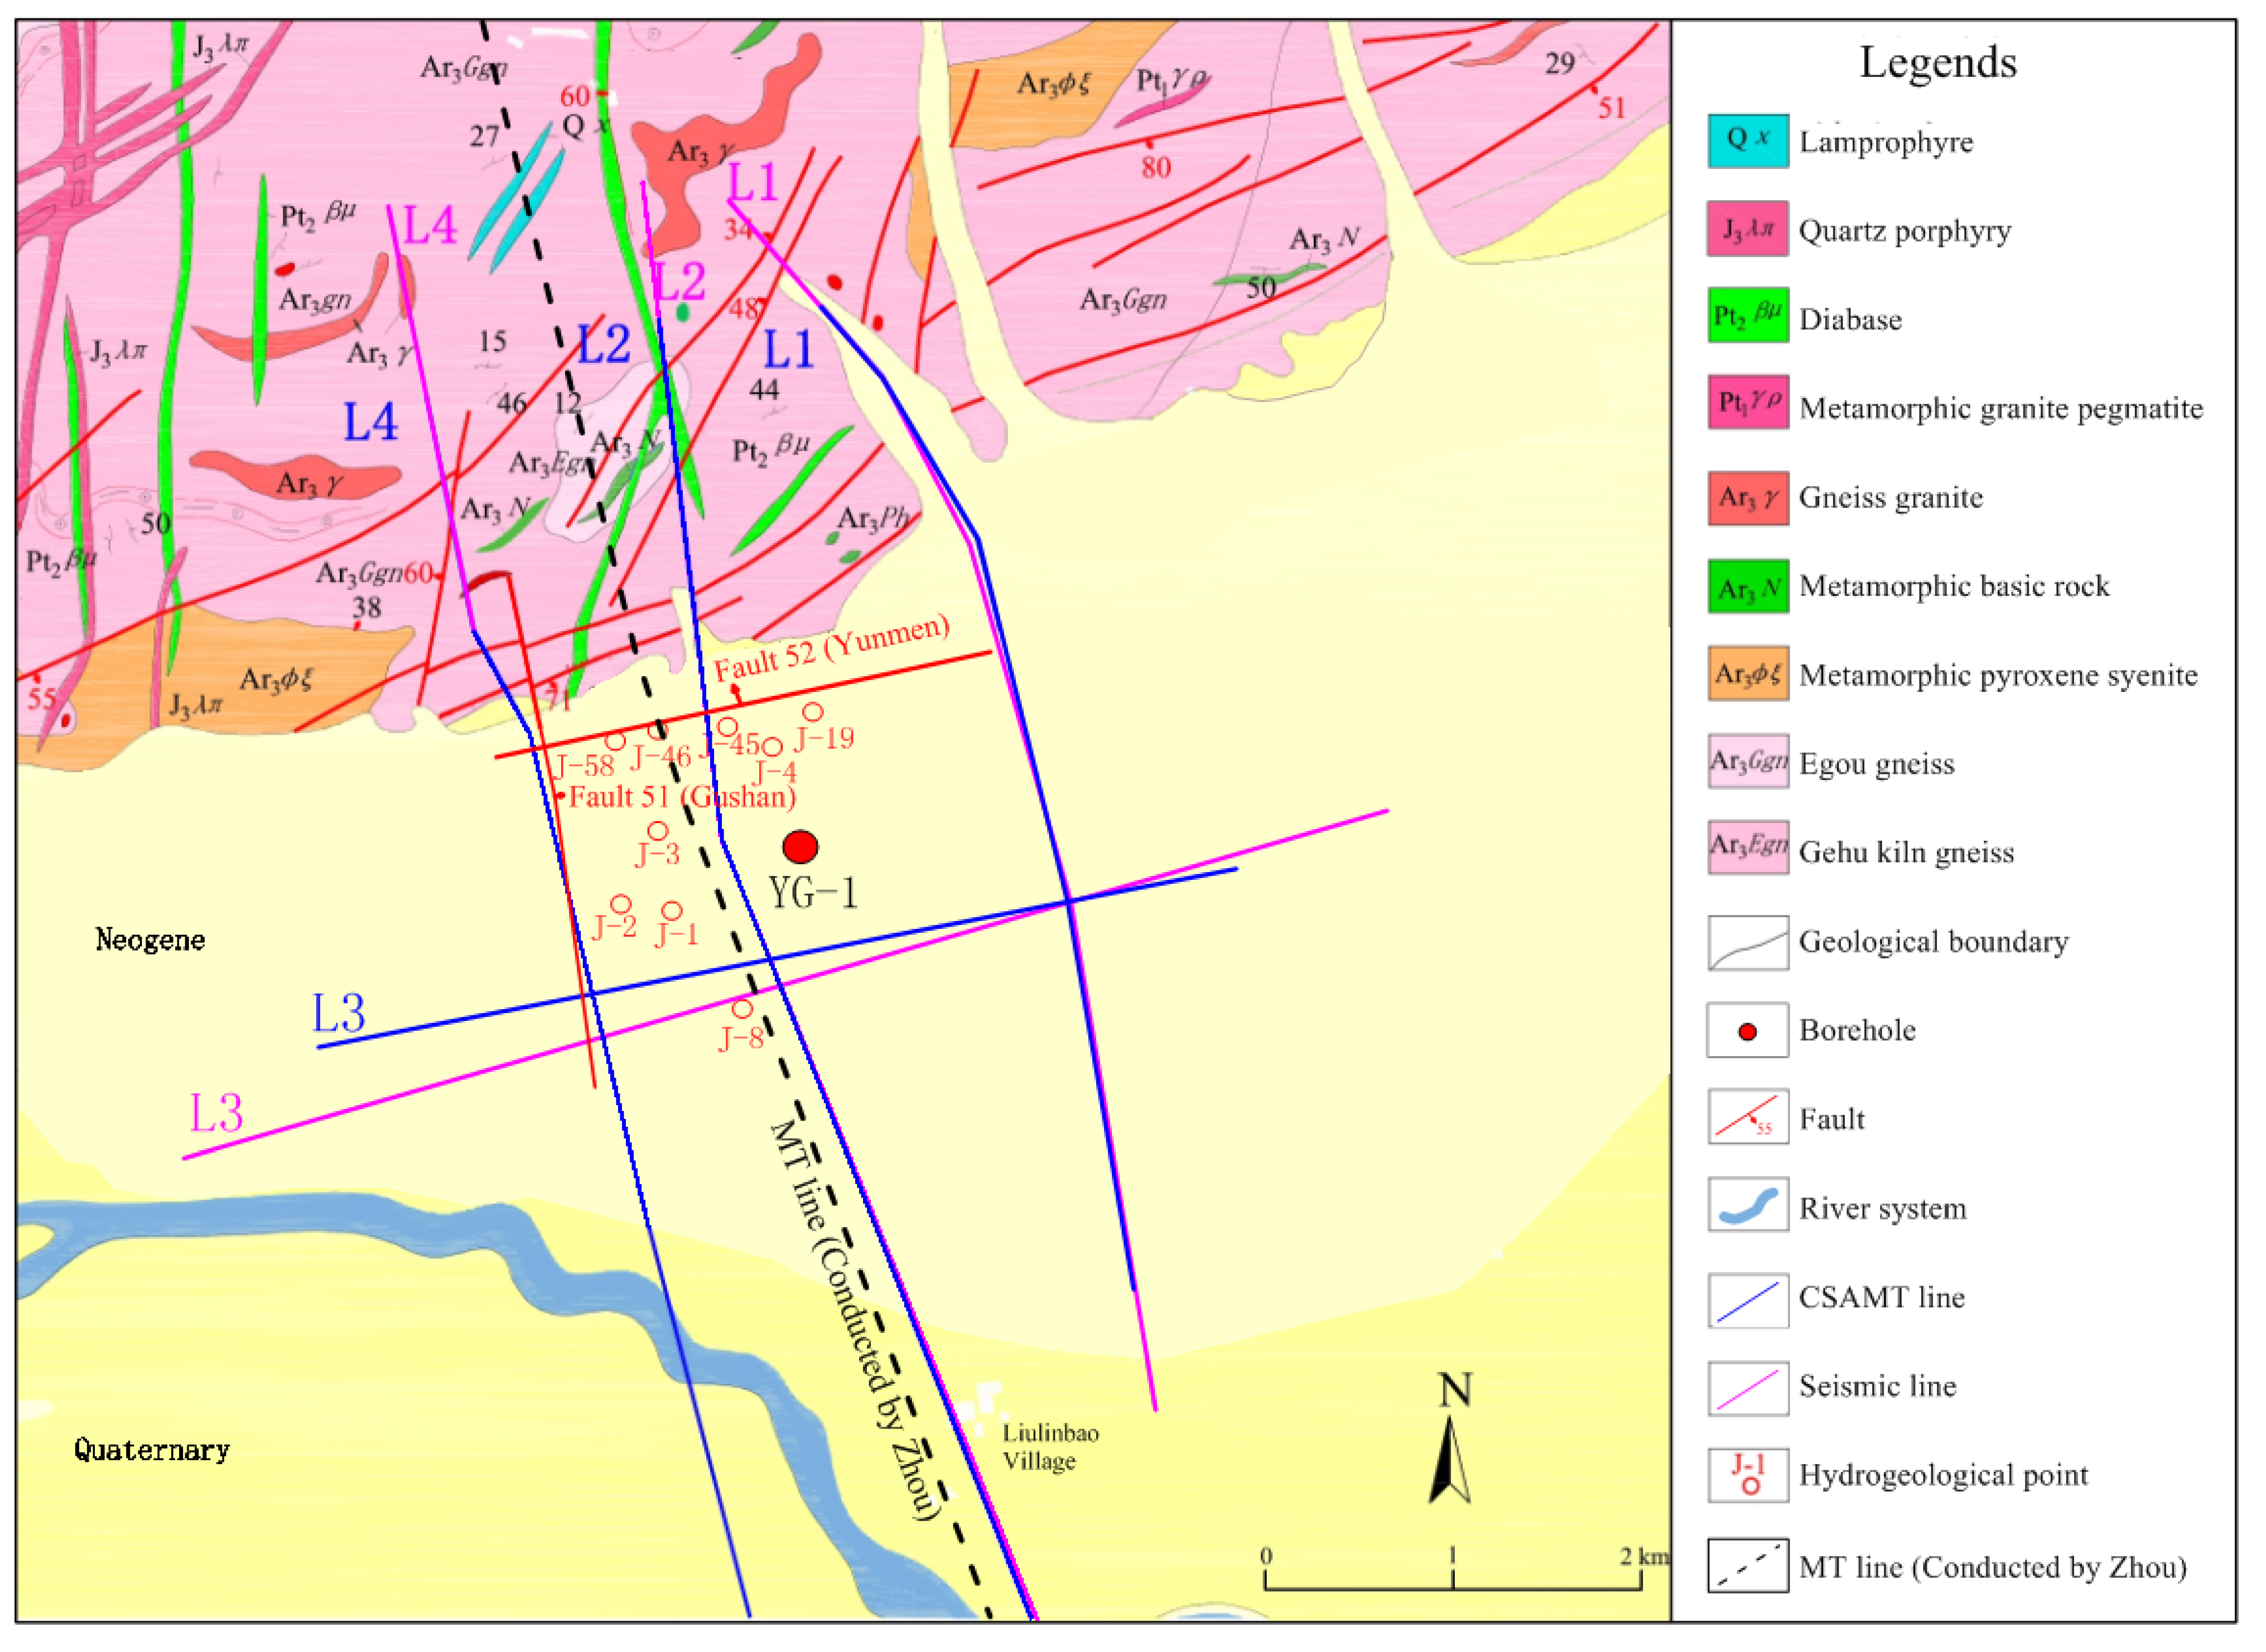Click the MT line dashed legend symbol
2266x1652 pixels.
[x=1748, y=1566]
